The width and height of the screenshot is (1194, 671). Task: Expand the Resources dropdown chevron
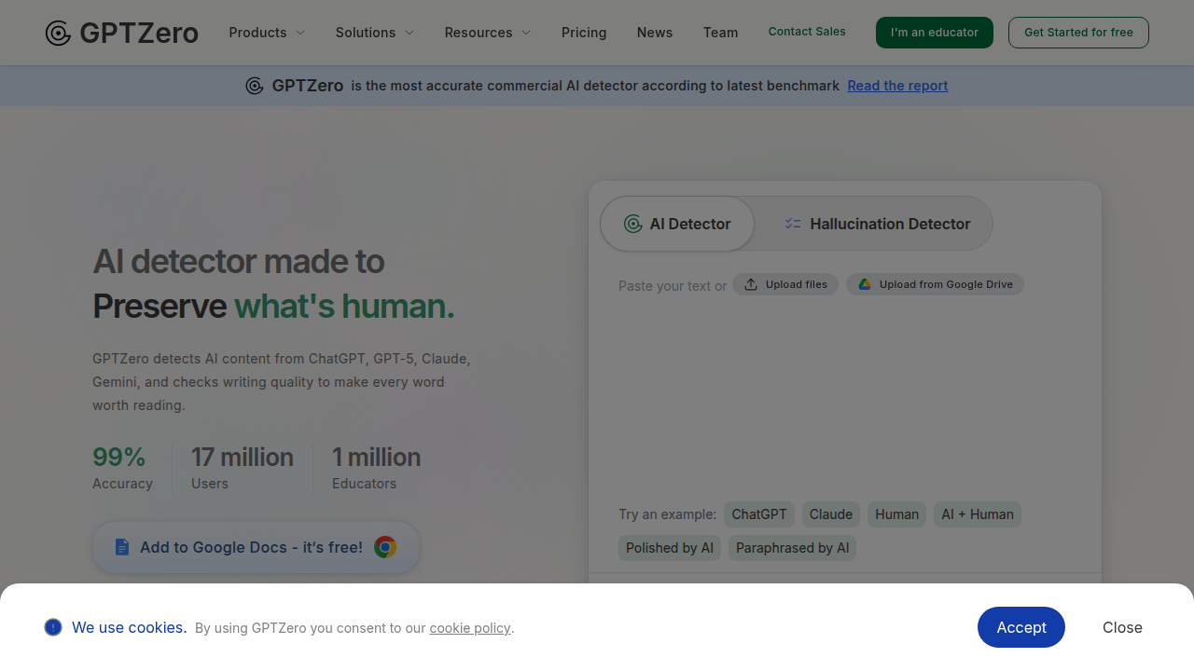tap(526, 33)
